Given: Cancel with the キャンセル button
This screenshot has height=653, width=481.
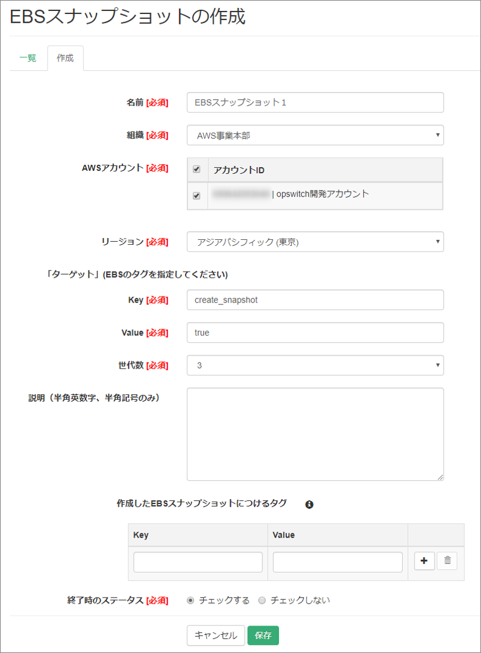Looking at the screenshot, I should point(215,635).
